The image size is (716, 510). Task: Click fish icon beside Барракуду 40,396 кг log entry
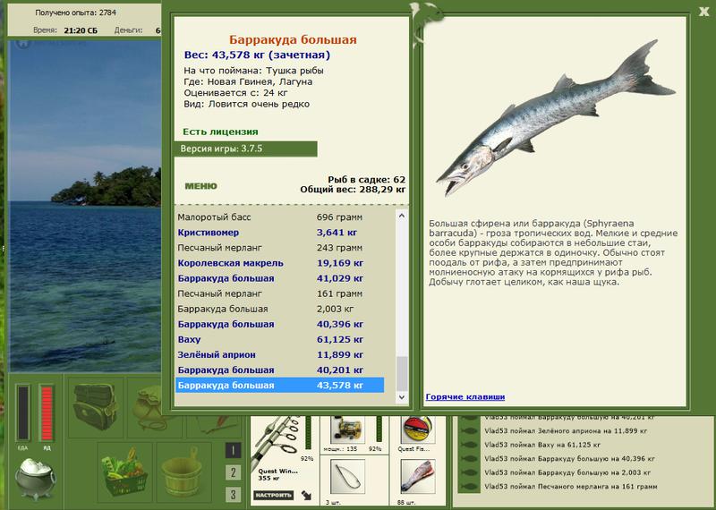[x=469, y=458]
